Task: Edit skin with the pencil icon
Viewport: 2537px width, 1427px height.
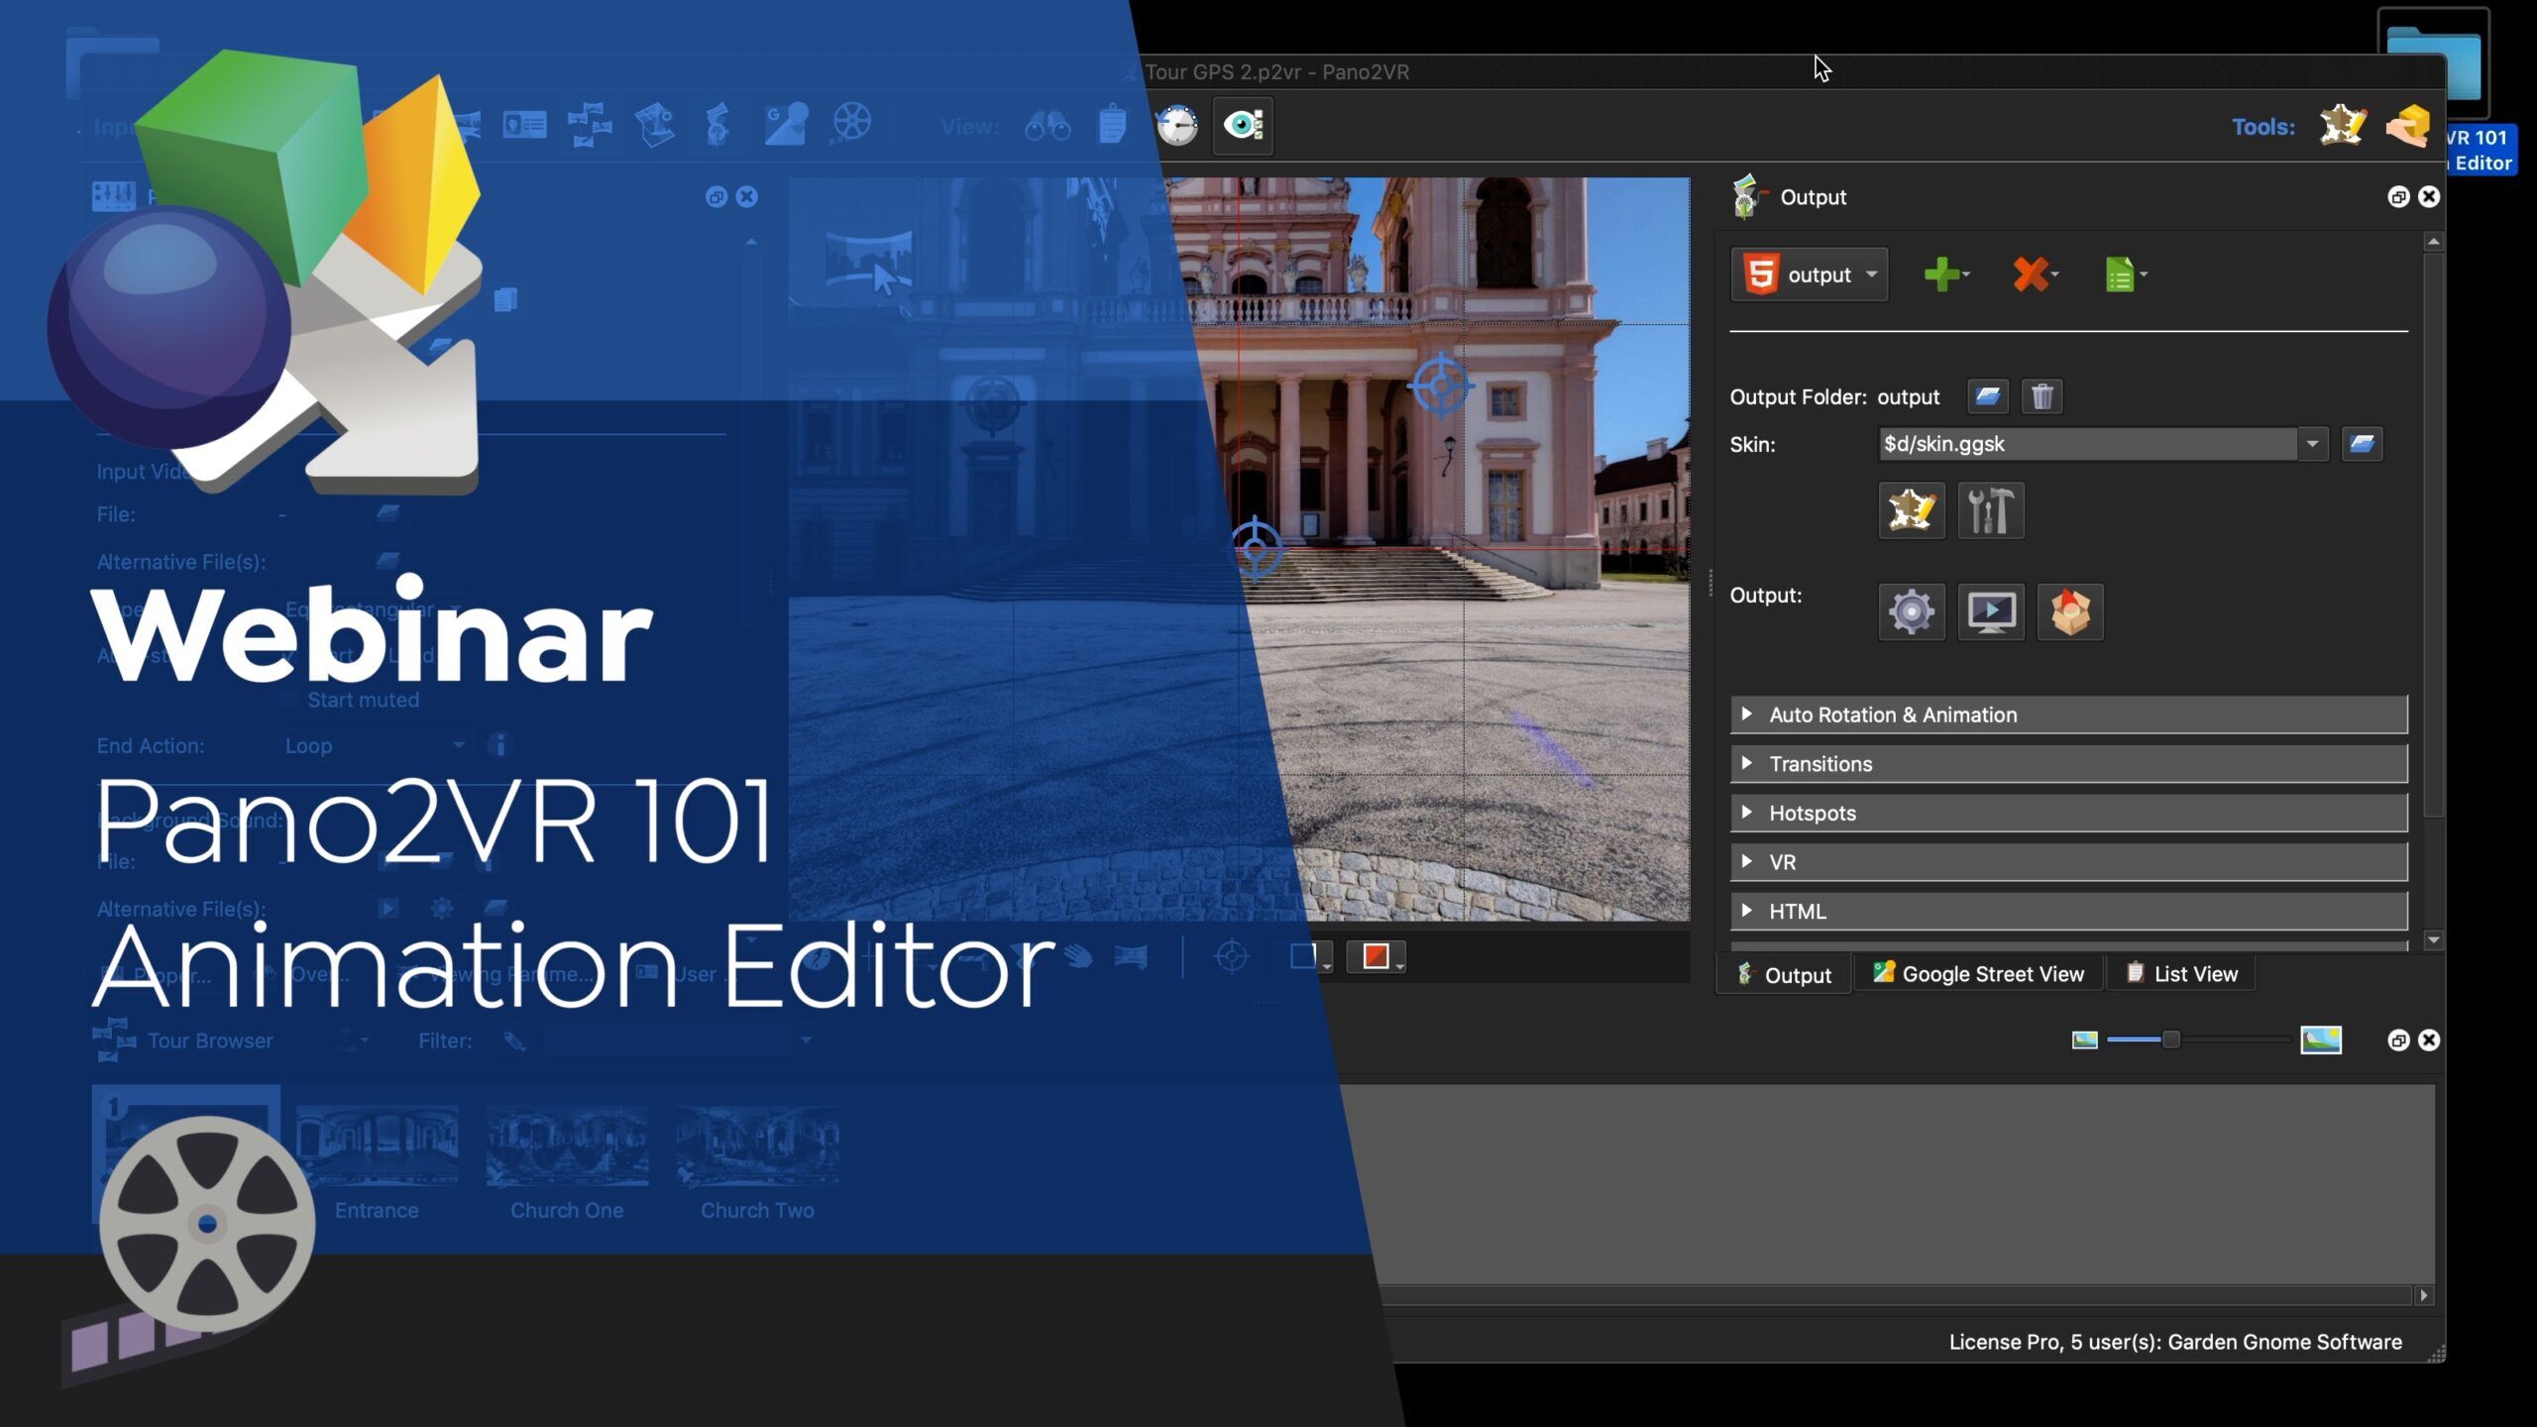Action: (x=1912, y=511)
